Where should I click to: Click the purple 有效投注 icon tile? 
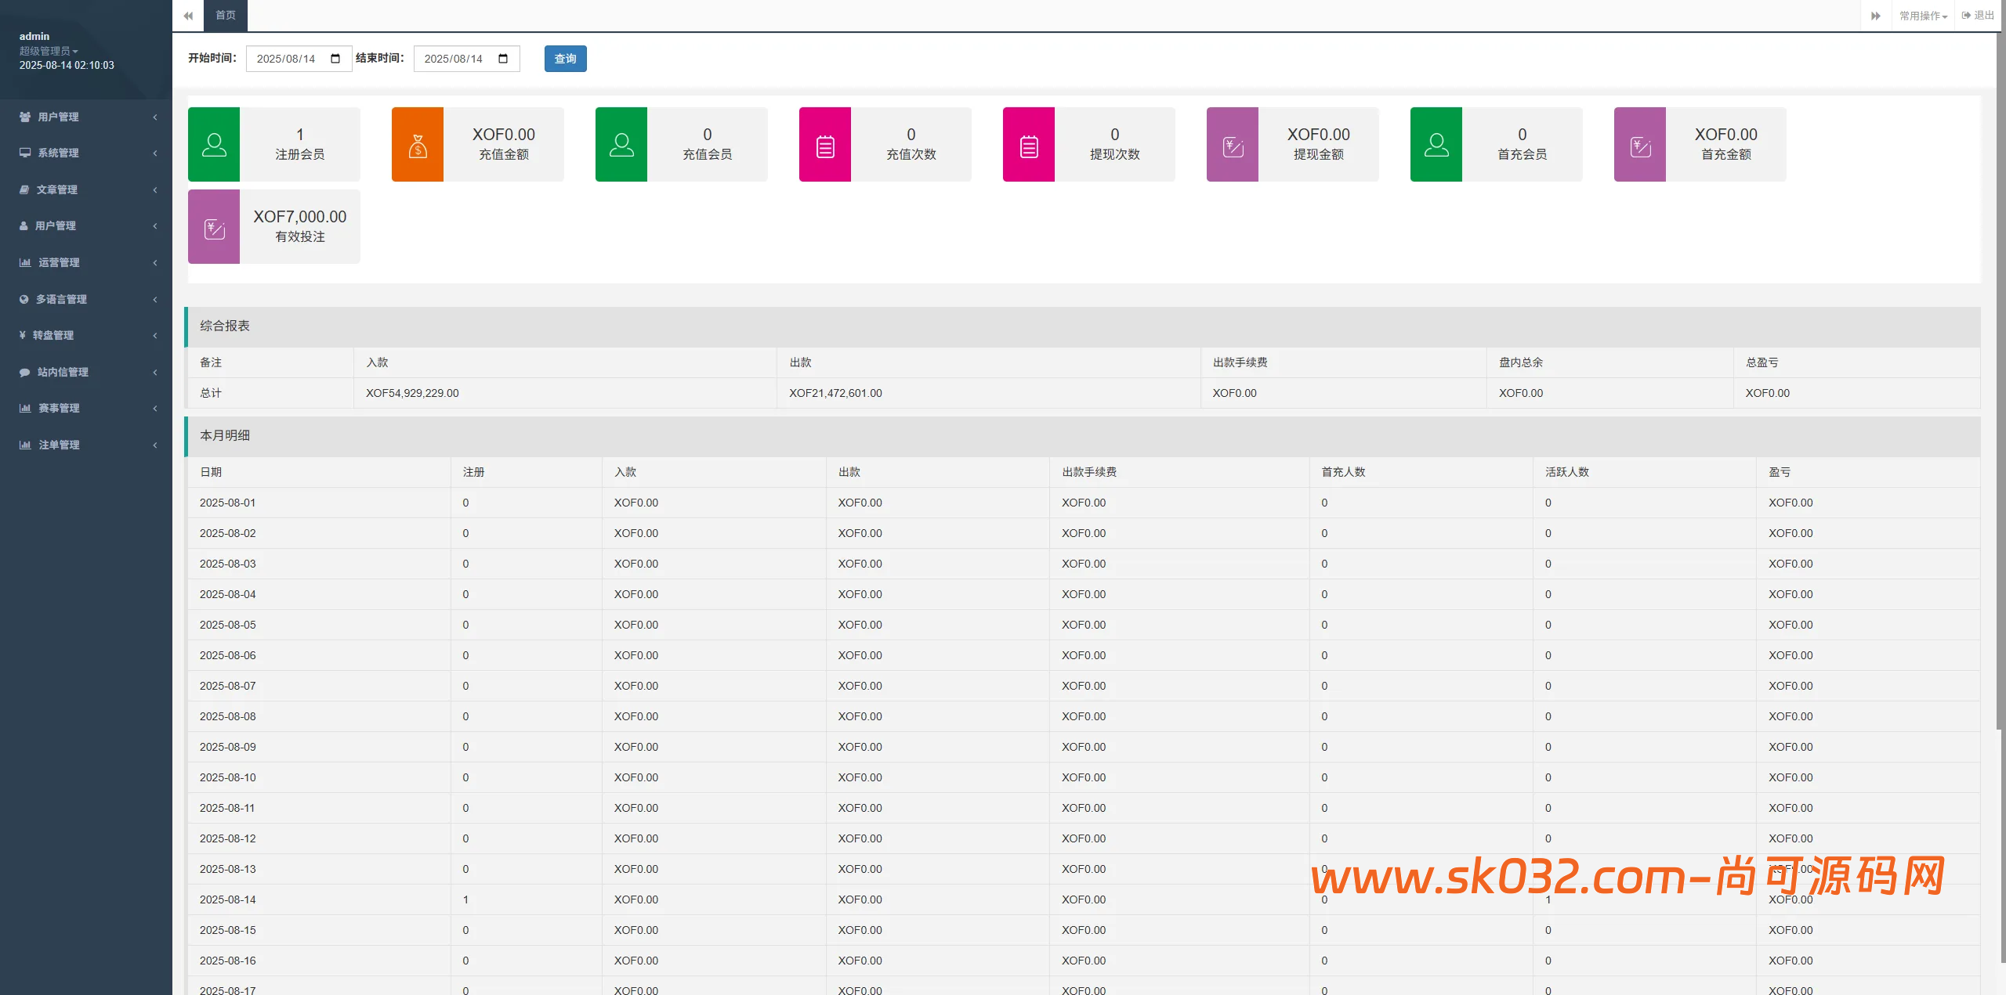pyautogui.click(x=214, y=227)
